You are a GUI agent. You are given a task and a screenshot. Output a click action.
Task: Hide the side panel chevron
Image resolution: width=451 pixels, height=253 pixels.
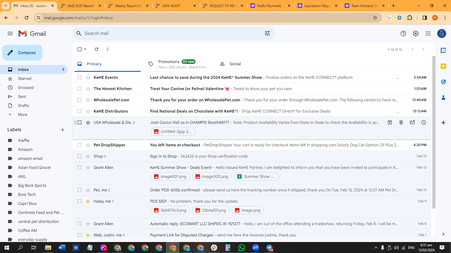point(443,234)
